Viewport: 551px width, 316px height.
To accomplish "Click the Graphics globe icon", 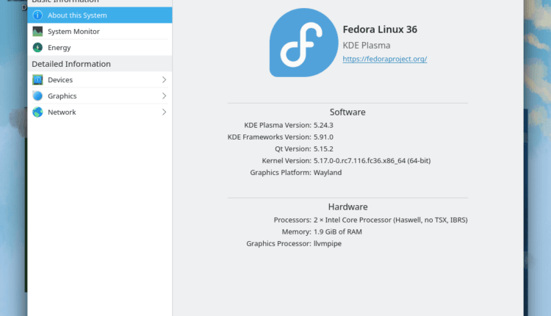I will (37, 96).
